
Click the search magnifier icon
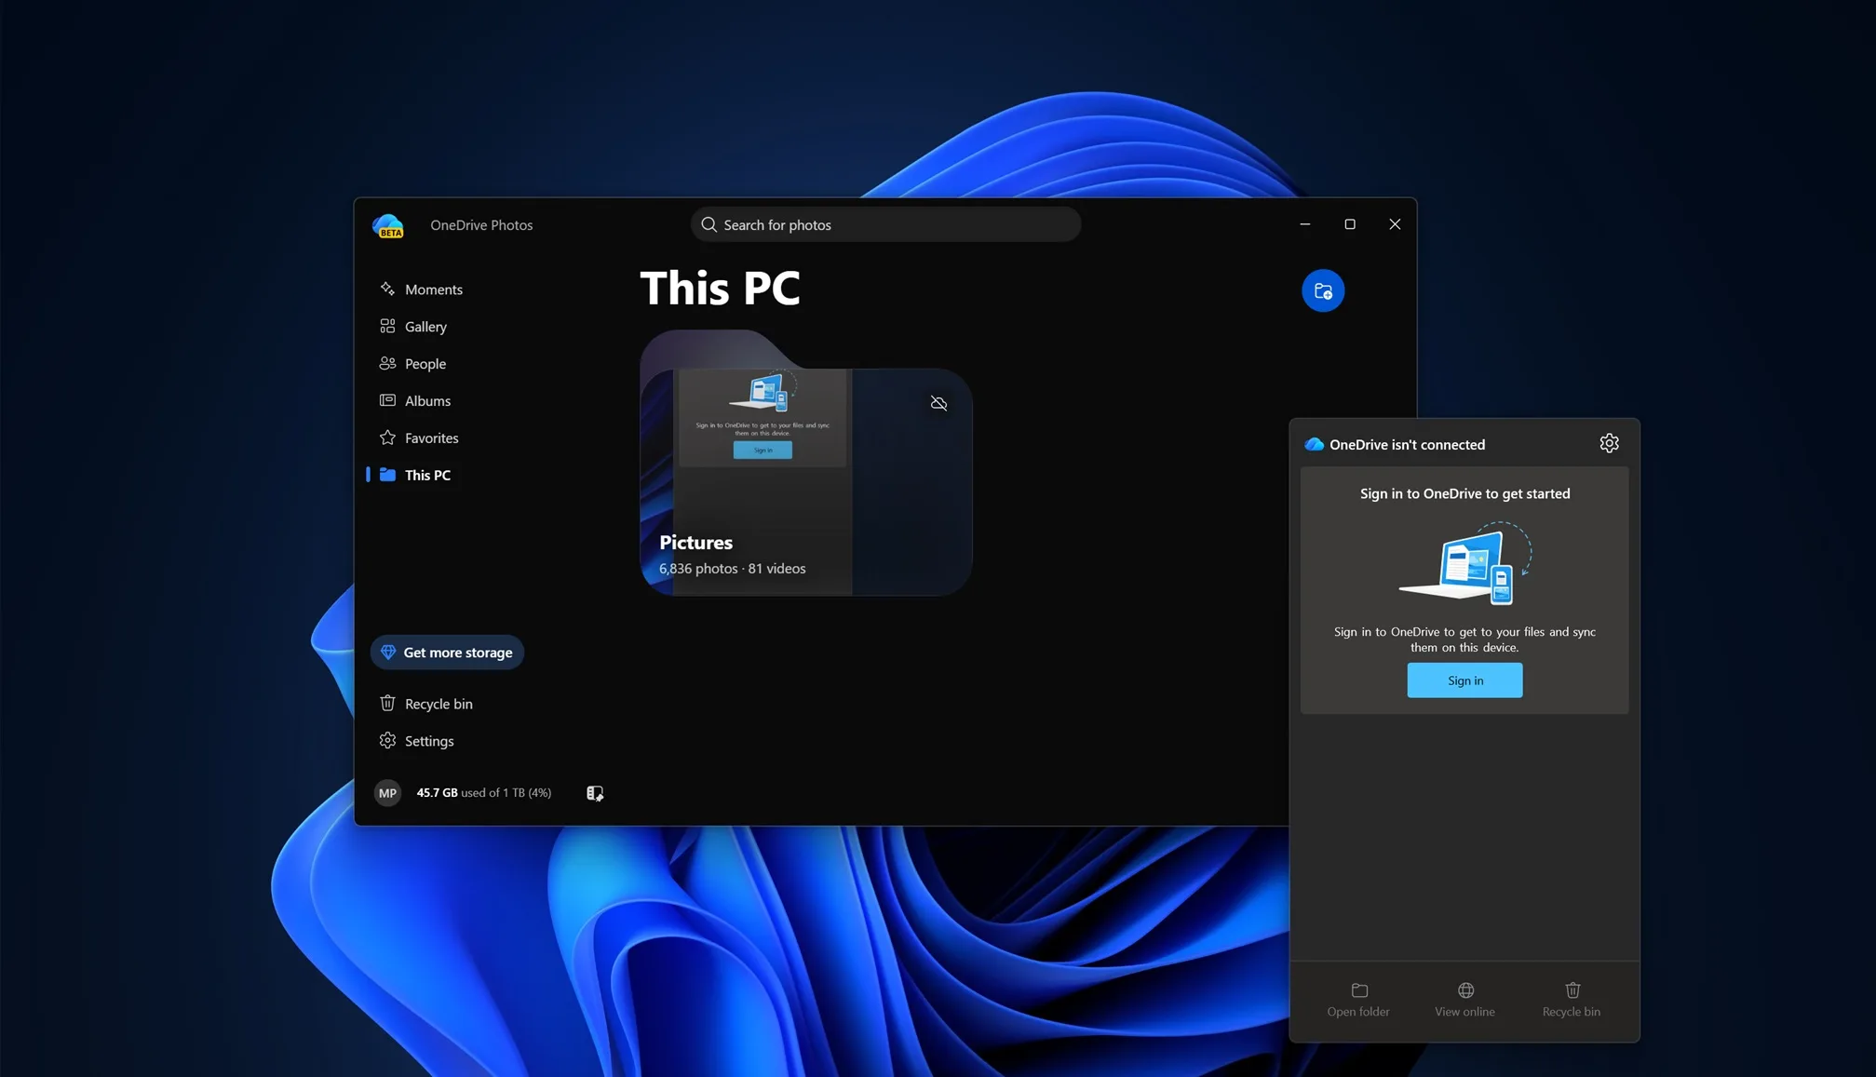pyautogui.click(x=709, y=224)
